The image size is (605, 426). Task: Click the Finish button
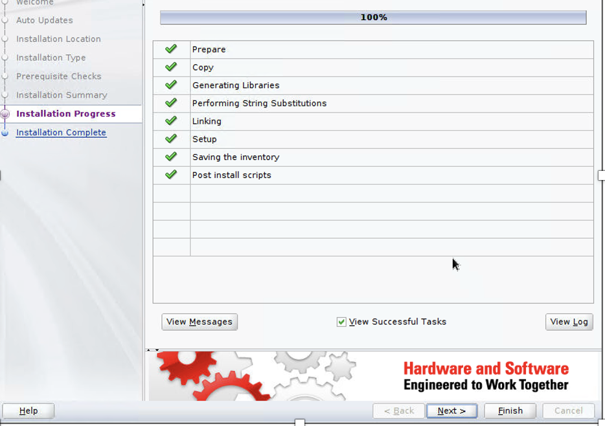[x=510, y=411]
